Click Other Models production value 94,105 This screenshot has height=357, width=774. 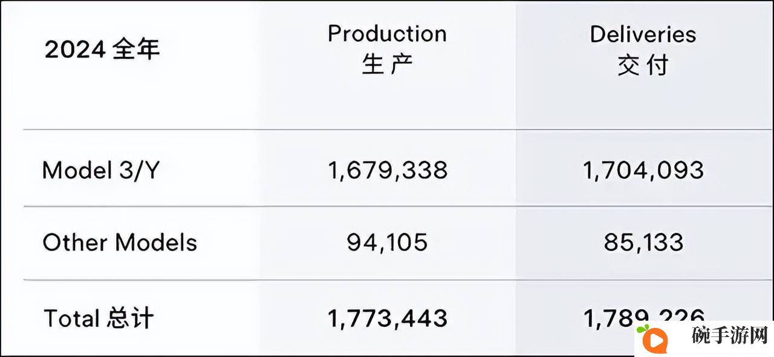tap(388, 243)
